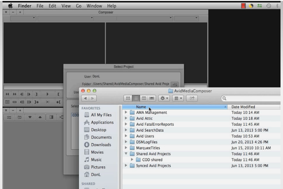Click the Finder back navigation arrow
Screen dimensions: 283x189
[86, 98]
